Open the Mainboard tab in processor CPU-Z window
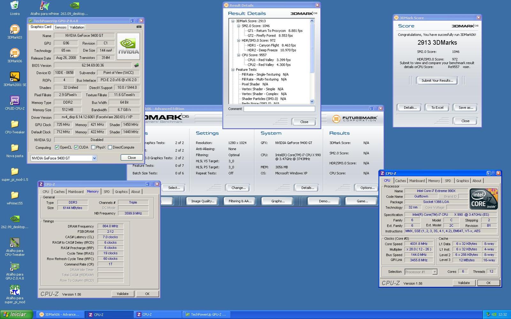Screen dimensions: 511x319 point(417,181)
